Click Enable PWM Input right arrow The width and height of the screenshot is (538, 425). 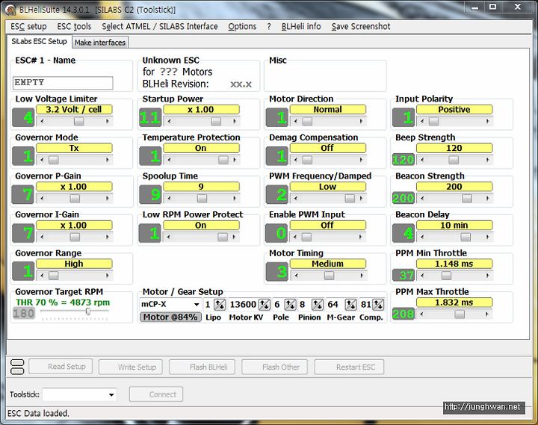click(x=360, y=237)
